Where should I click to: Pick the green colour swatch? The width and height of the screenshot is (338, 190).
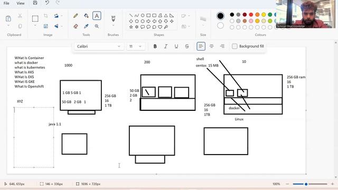(x=270, y=15)
